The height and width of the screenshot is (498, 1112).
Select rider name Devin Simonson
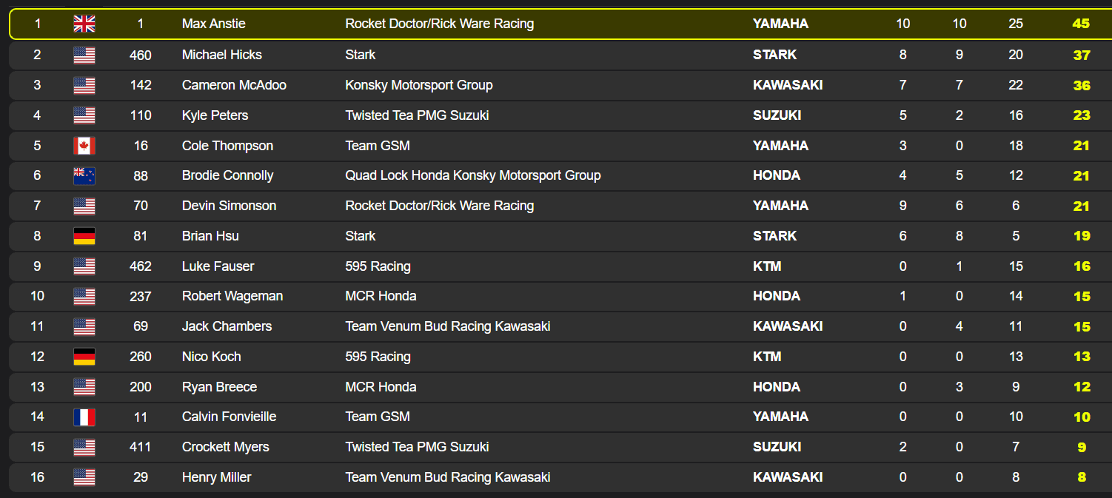click(230, 206)
